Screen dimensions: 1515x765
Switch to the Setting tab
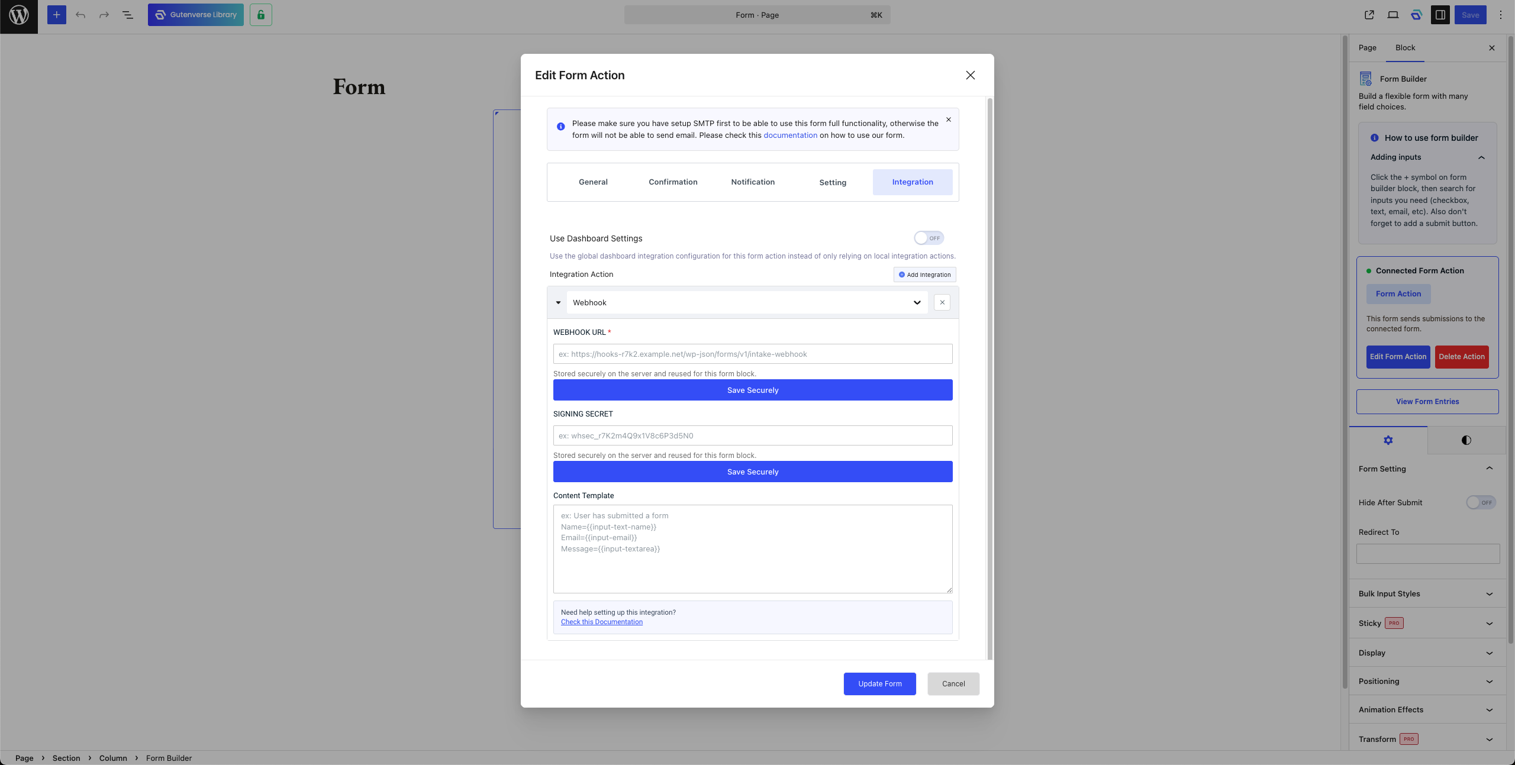click(833, 182)
